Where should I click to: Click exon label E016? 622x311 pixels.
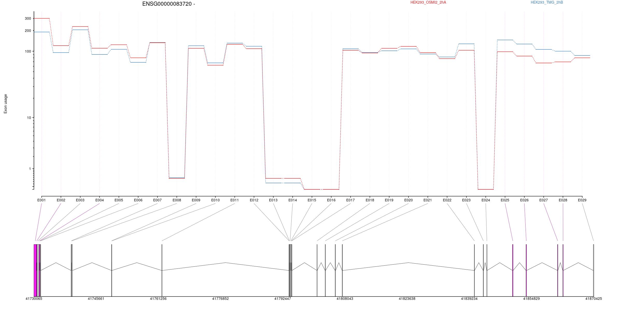[331, 200]
